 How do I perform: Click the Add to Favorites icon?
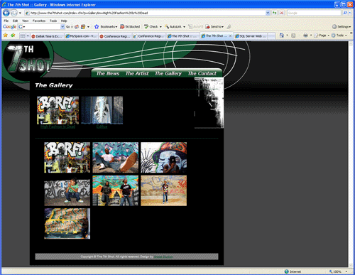coord(13,36)
